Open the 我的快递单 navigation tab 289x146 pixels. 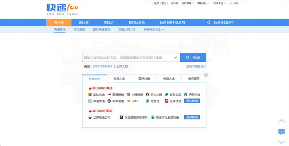click(136, 22)
